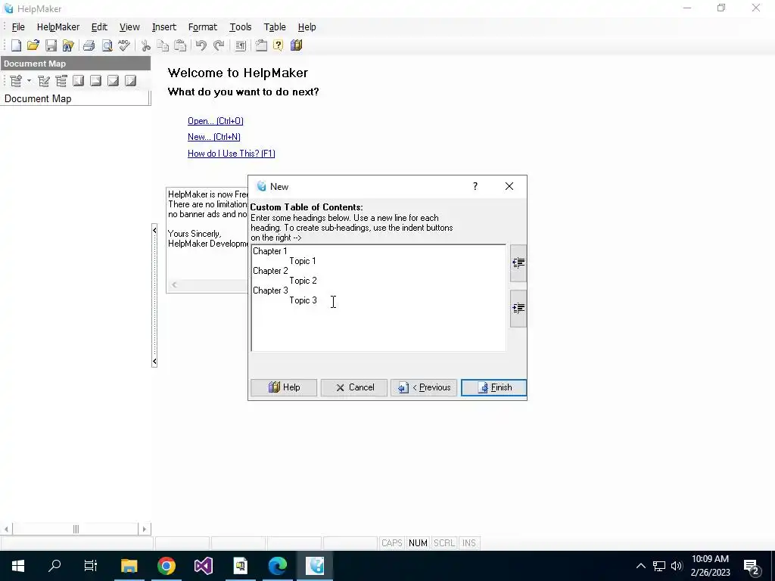This screenshot has width=775, height=581.
Task: Click the tabbed page properties toolbar icon
Action: pos(261,45)
